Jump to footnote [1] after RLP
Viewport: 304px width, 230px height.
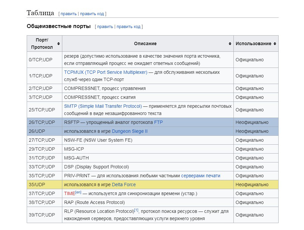click(x=136, y=210)
